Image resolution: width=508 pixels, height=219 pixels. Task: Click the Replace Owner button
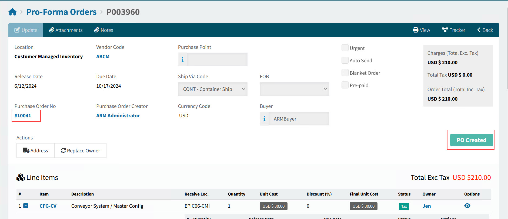point(80,150)
